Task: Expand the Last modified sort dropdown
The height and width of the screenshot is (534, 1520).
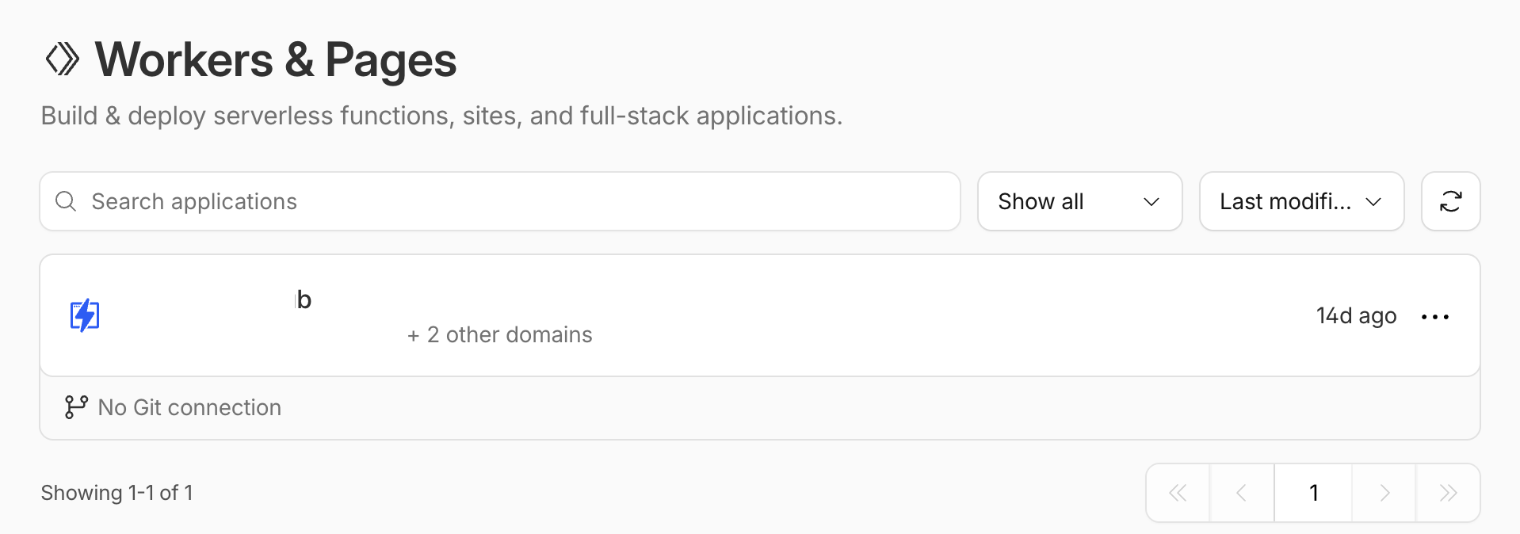Action: coord(1301,201)
